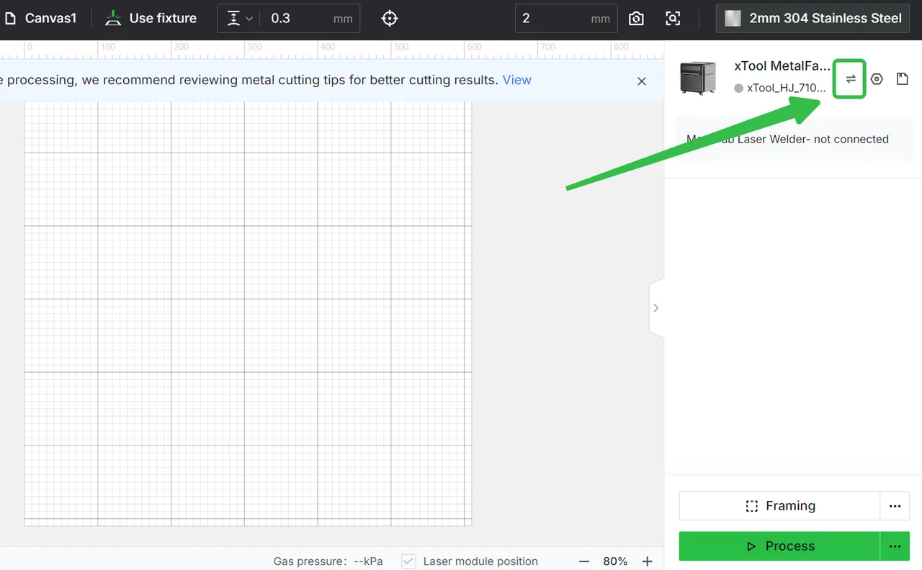Click the camera capture icon
This screenshot has height=570, width=922.
click(x=636, y=19)
